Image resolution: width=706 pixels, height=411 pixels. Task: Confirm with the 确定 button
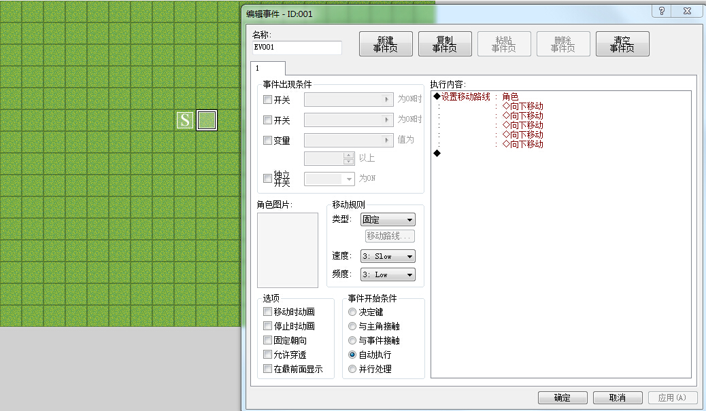coord(562,397)
